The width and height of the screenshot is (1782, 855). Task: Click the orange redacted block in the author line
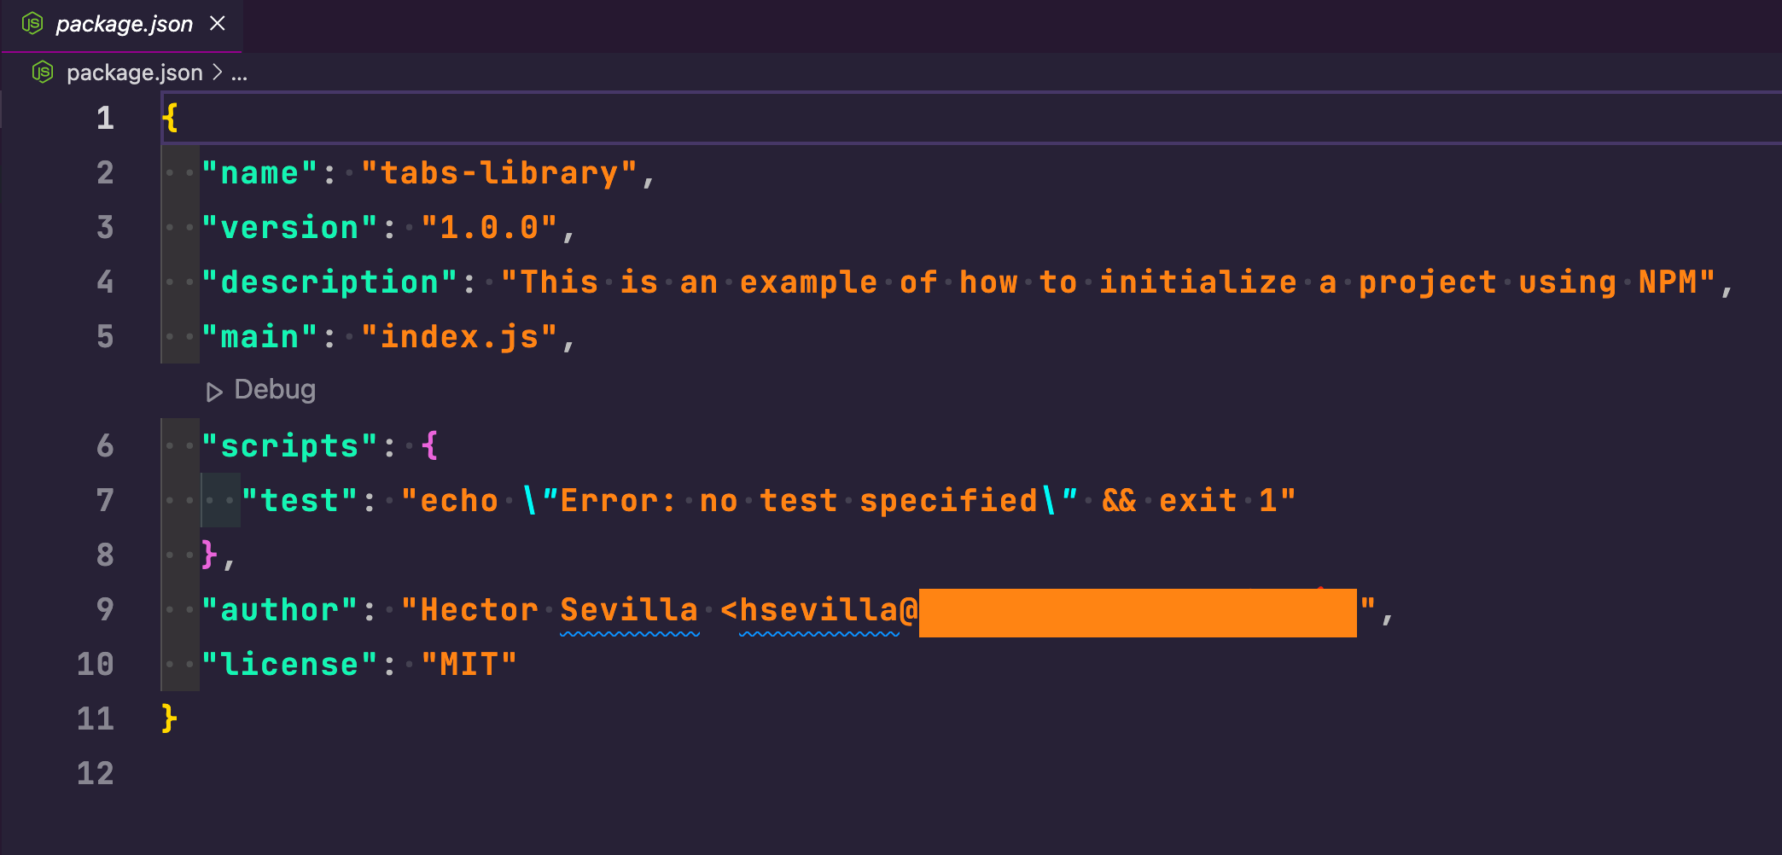coord(1137,613)
